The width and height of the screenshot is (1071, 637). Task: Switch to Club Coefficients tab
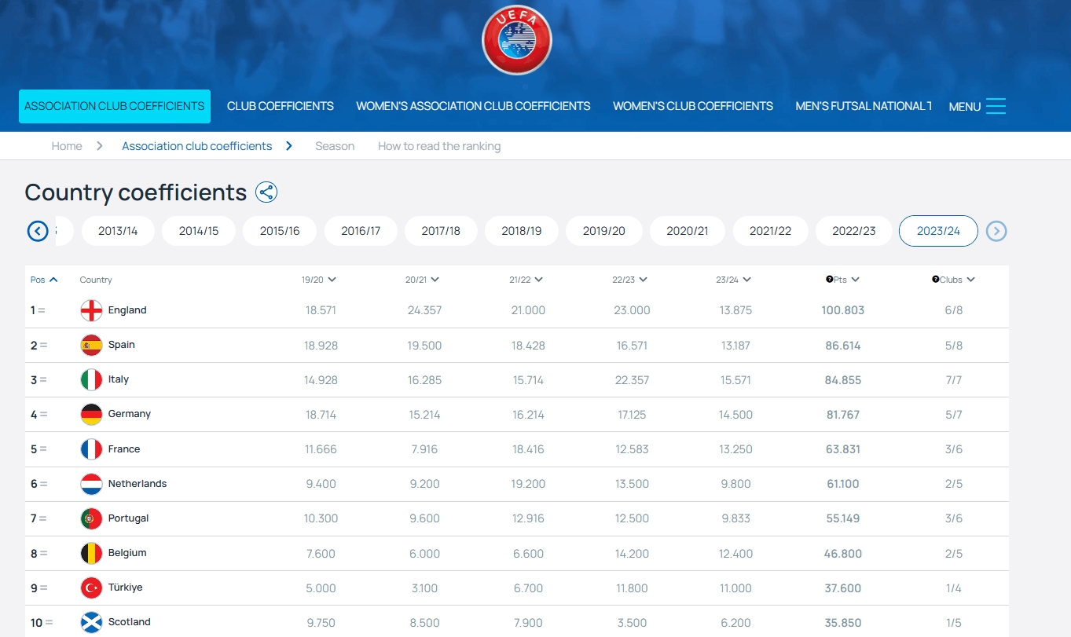click(281, 106)
